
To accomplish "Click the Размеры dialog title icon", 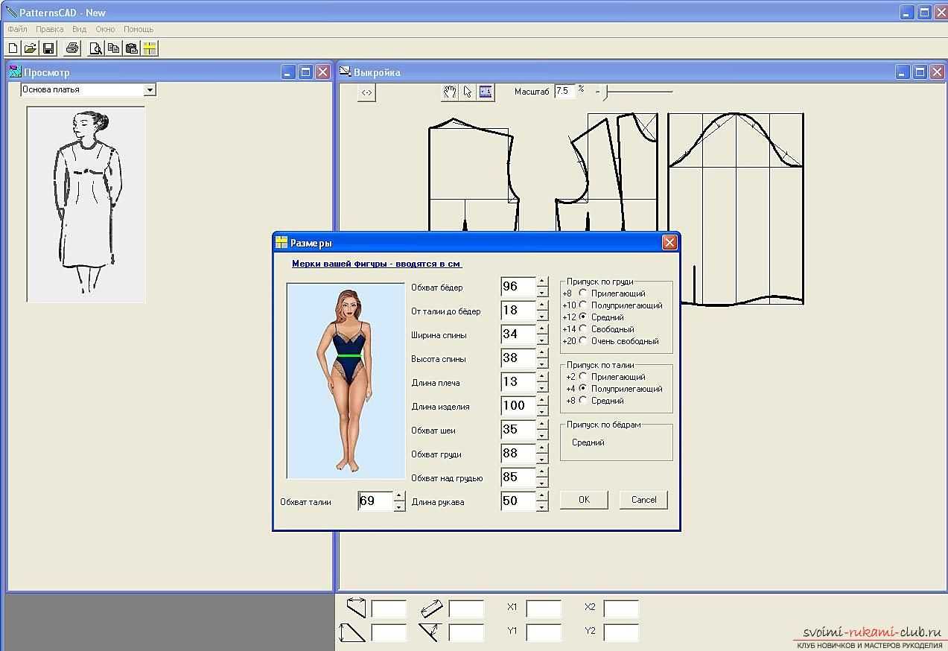I will 281,242.
